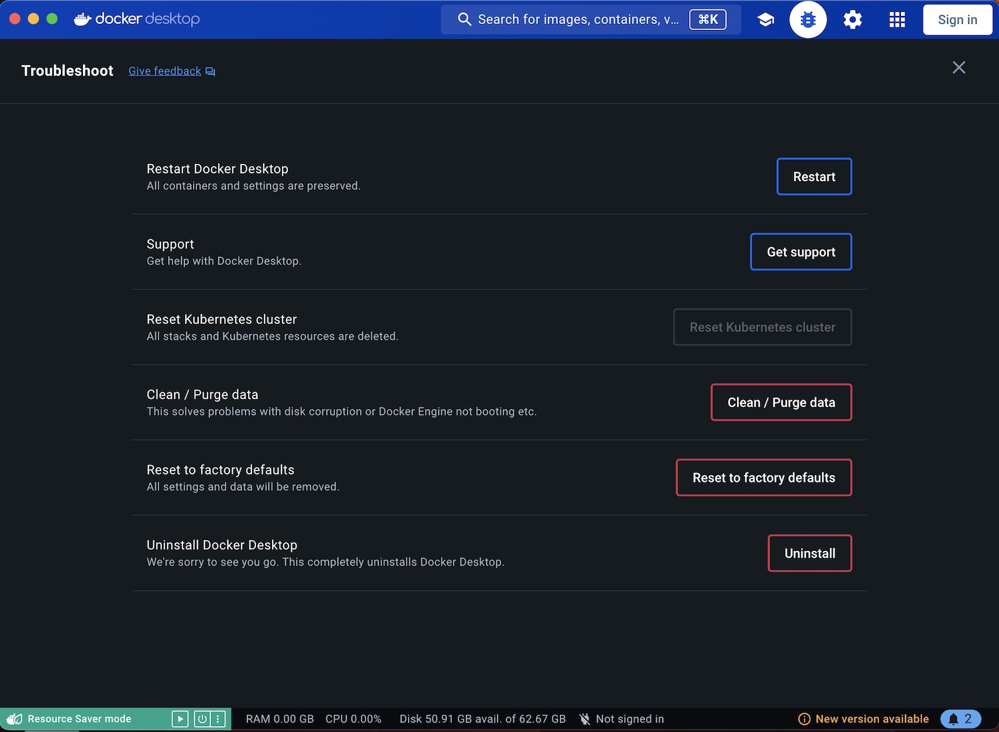Click 'We're sorry to see you go' text
Viewport: 999px width, 732px height.
click(326, 562)
